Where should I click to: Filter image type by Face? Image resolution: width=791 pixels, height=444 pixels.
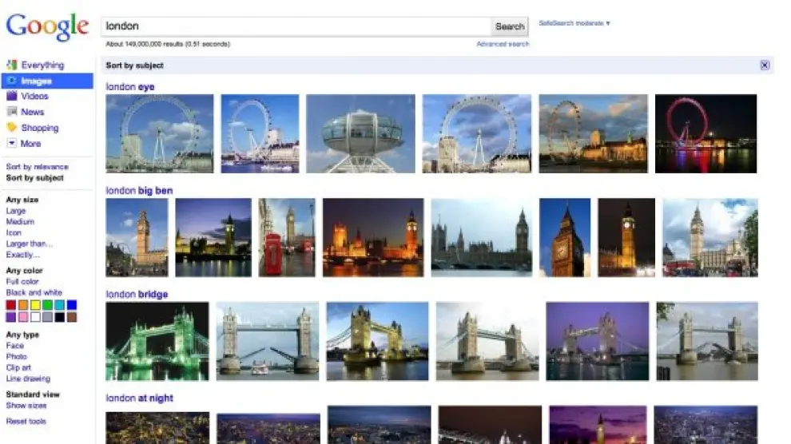tap(14, 346)
